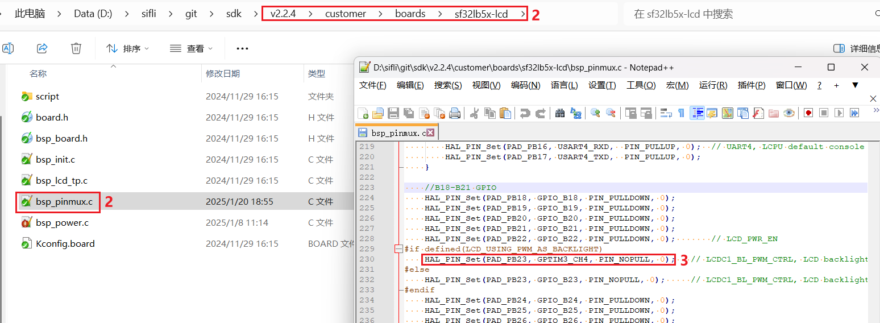Click the Close All toolbar icon
Image resolution: width=880 pixels, height=323 pixels.
(439, 113)
